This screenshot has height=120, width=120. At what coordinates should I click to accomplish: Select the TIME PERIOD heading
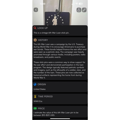click(45, 97)
